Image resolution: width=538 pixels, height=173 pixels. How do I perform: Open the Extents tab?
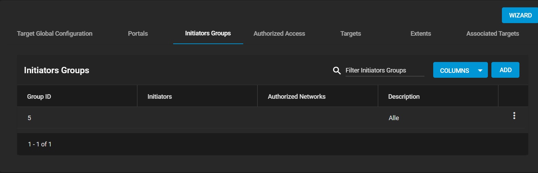(421, 34)
